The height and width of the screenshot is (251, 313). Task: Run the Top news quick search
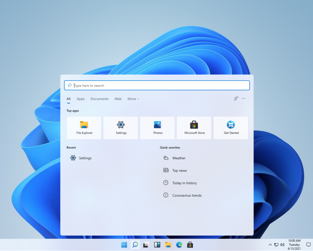(175, 170)
